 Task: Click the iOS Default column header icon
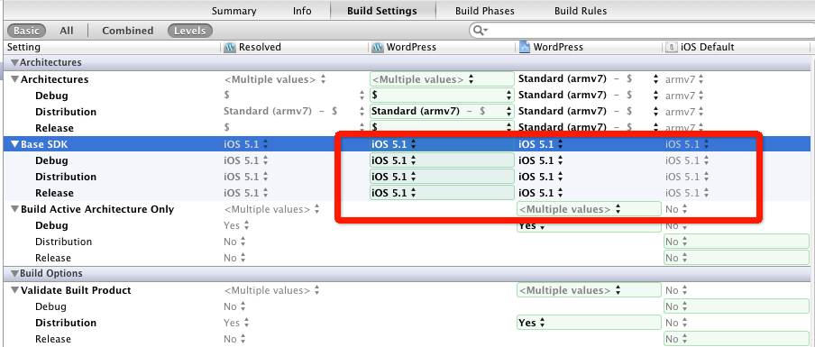(672, 47)
